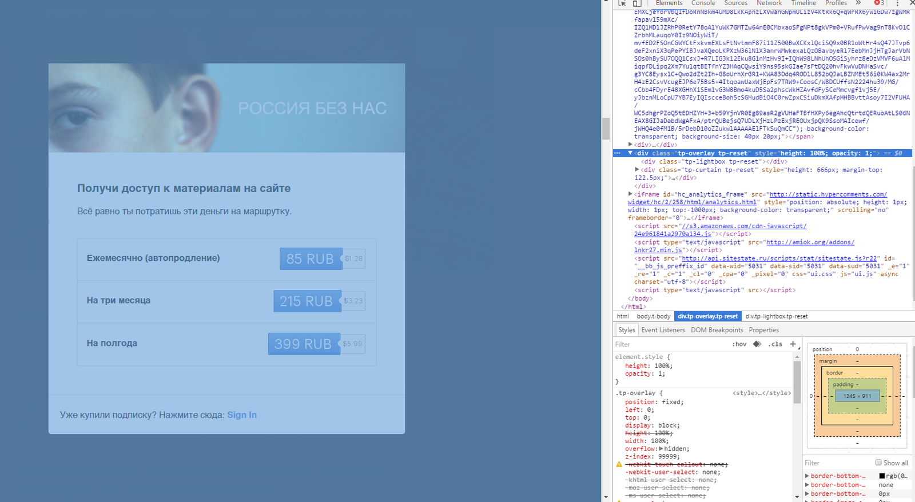
Task: Expand the hc_analytics_frame iframe node
Action: coord(630,194)
